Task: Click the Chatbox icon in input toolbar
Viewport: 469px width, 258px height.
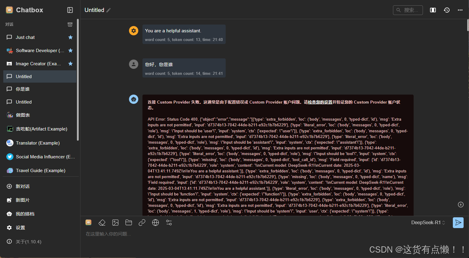Action: [88, 222]
